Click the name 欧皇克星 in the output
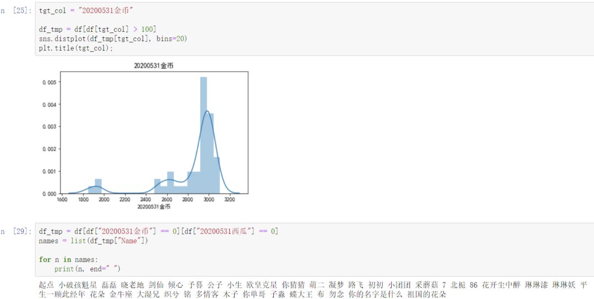Viewport: 594px width, 299px height. pos(262,285)
